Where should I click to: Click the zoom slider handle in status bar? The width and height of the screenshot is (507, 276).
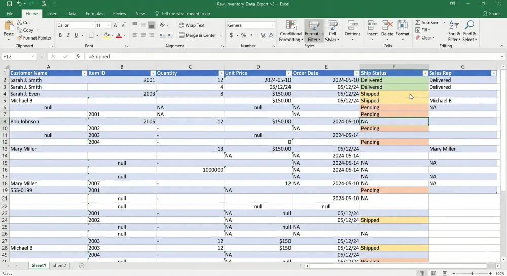click(x=472, y=273)
